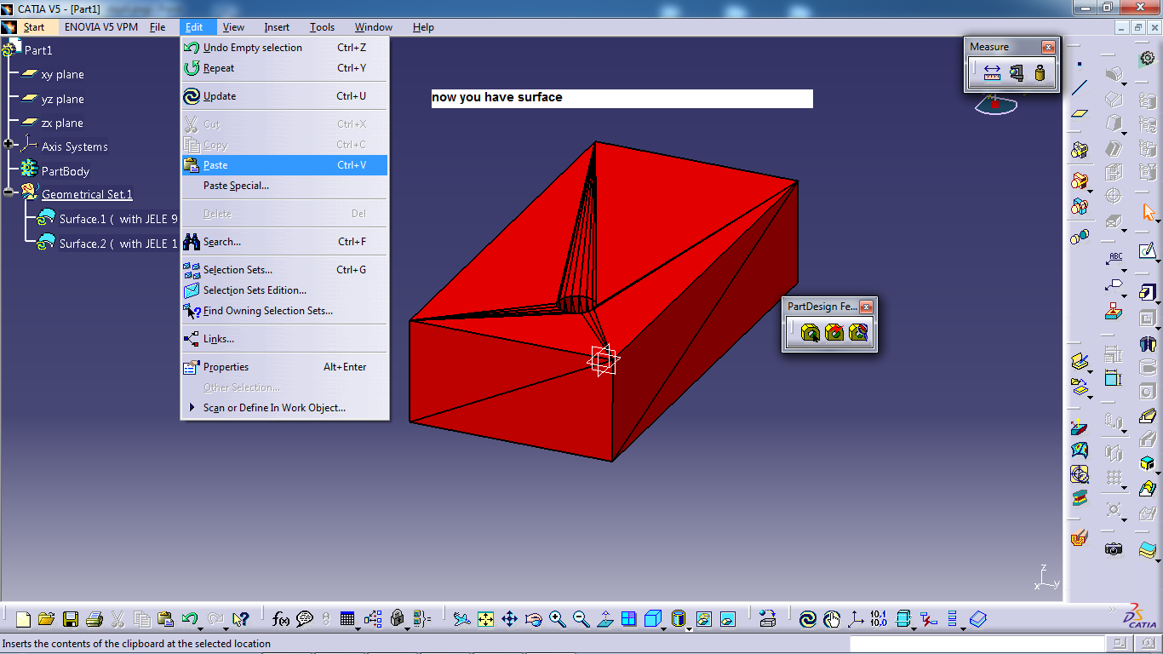
Task: Click the Save floppy disk icon
Action: (71, 619)
